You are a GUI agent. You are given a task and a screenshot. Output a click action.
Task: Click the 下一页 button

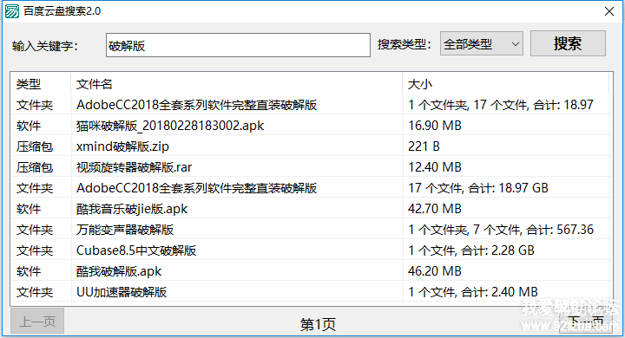pos(586,321)
